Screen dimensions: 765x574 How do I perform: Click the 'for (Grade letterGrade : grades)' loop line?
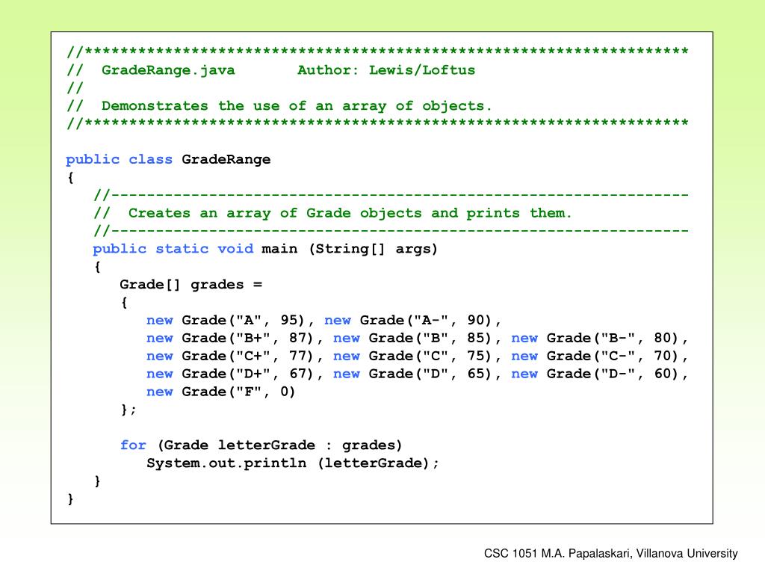tap(261, 445)
